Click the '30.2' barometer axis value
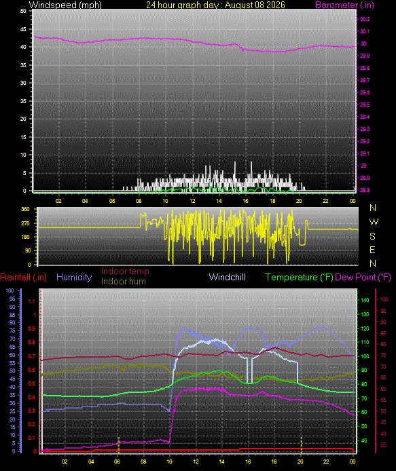396x471 pixels. click(365, 19)
